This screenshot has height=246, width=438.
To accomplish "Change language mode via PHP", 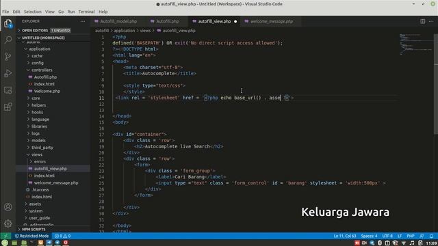I will 411,236.
